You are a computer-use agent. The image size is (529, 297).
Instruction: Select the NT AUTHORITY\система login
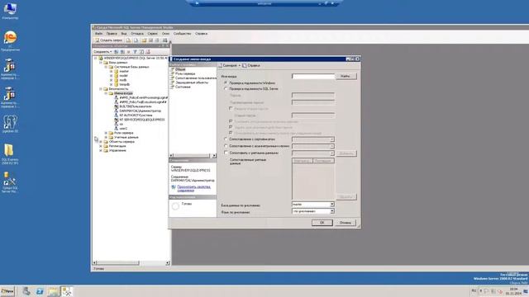click(x=136, y=115)
